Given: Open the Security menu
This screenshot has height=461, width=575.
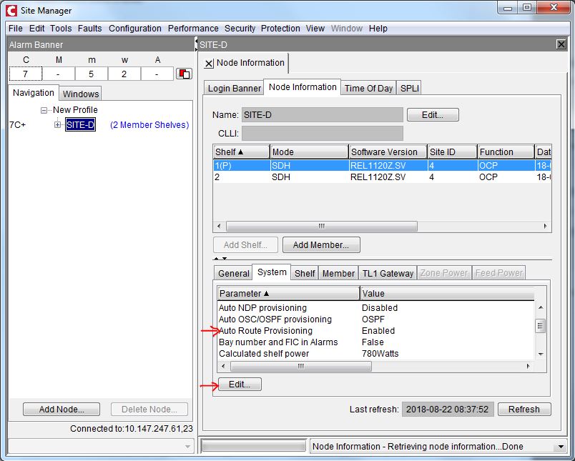Looking at the screenshot, I should (x=240, y=28).
